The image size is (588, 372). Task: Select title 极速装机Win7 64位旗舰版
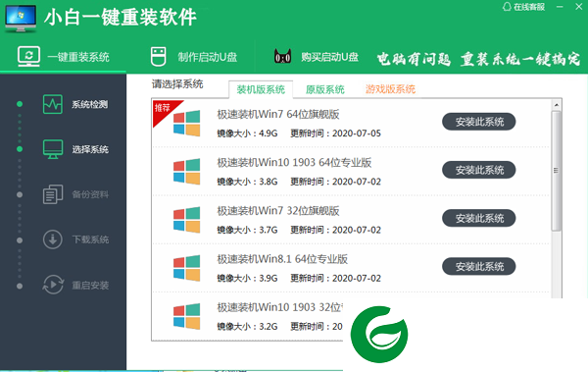278,114
